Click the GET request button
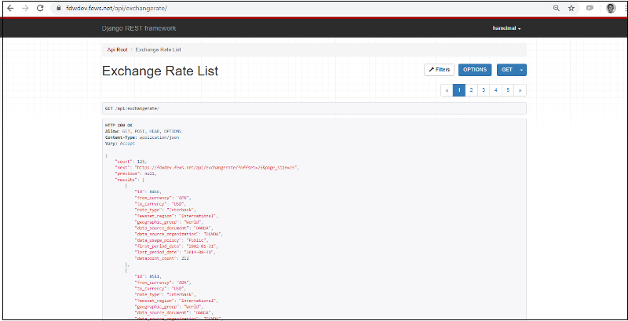 (x=506, y=70)
